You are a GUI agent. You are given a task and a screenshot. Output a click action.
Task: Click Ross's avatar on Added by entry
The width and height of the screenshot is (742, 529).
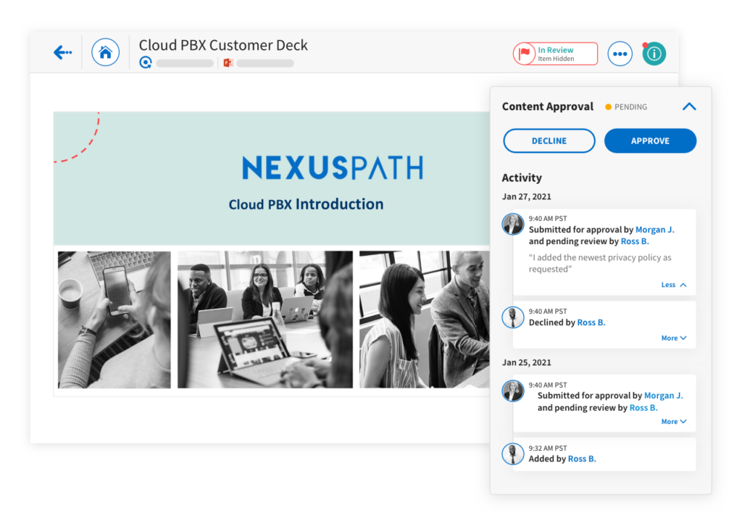coord(513,454)
